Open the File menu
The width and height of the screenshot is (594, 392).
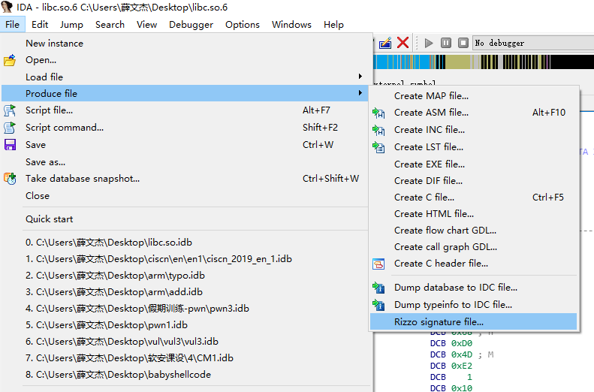pyautogui.click(x=13, y=25)
